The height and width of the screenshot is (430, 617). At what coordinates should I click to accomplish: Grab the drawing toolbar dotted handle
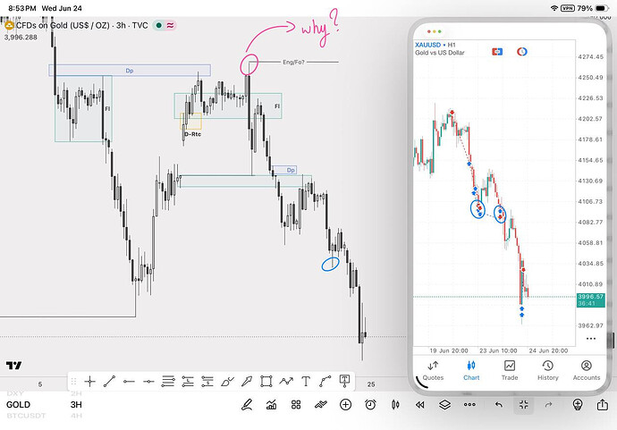pos(73,381)
